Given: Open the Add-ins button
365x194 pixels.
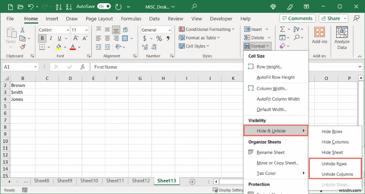Looking at the screenshot, I should tap(320, 36).
